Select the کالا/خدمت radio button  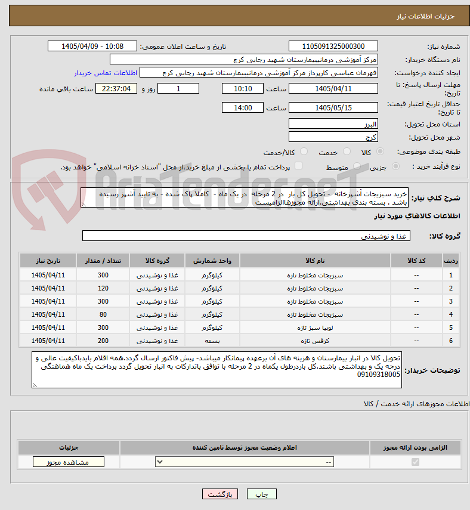(304, 152)
